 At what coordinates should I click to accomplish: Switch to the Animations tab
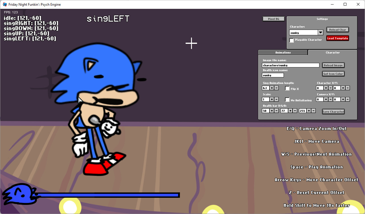[x=283, y=52]
